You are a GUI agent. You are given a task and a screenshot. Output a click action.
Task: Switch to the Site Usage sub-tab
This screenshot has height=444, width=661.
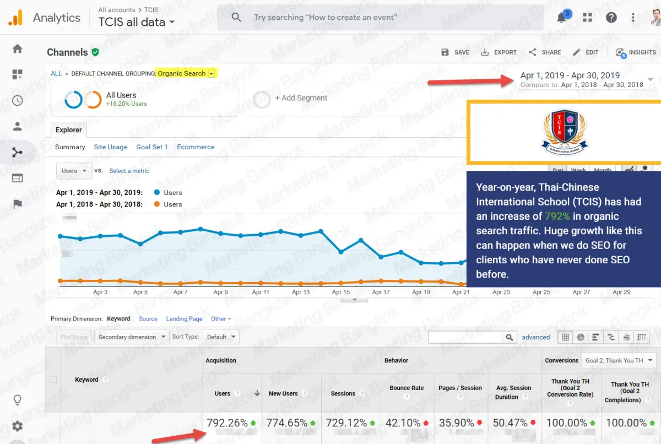(x=111, y=147)
